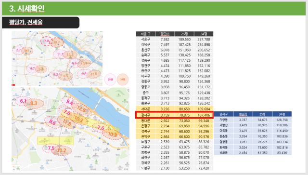Viewport: 308px width, 175px height.
Task: Click the value 4,474 in 양천구 row
Action: tap(165, 66)
